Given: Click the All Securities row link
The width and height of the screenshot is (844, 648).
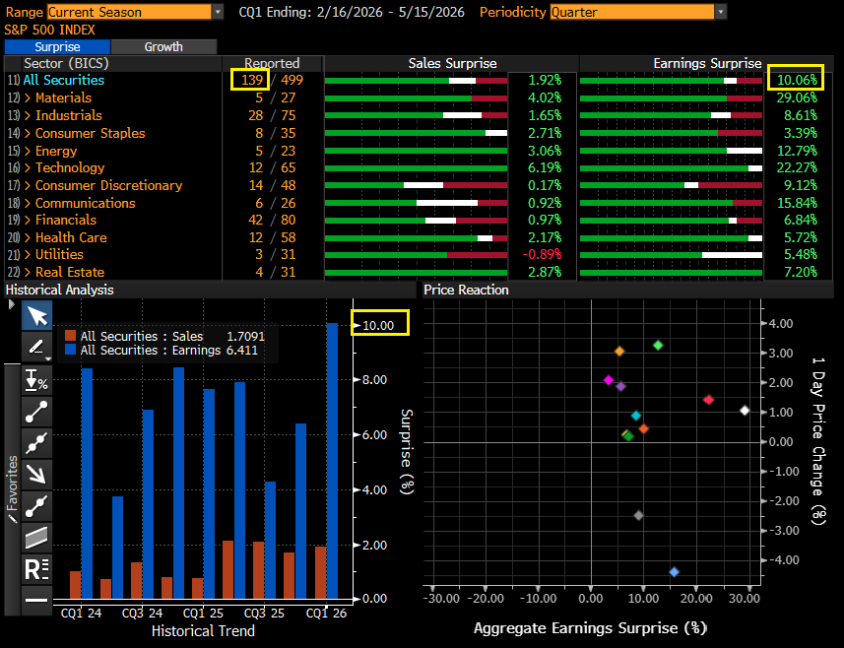Looking at the screenshot, I should pyautogui.click(x=63, y=80).
